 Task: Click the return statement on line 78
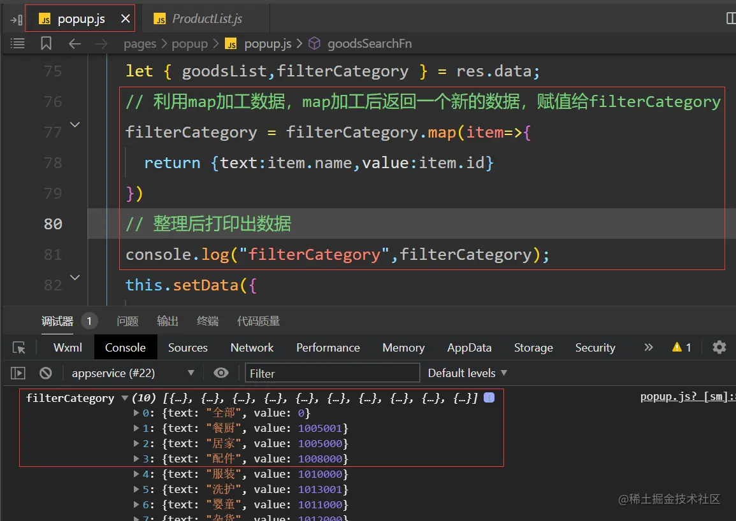click(319, 163)
